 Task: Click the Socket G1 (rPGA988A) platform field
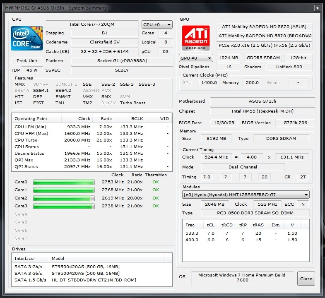(x=122, y=61)
